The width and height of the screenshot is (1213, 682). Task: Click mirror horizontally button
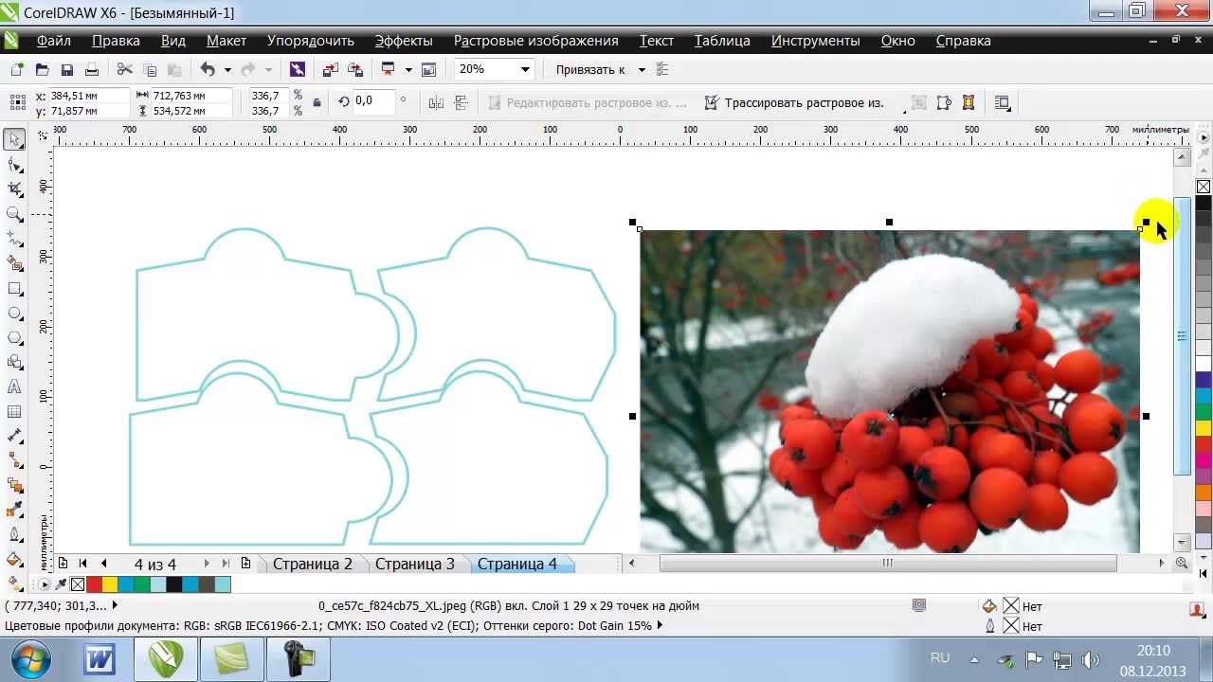[x=436, y=102]
